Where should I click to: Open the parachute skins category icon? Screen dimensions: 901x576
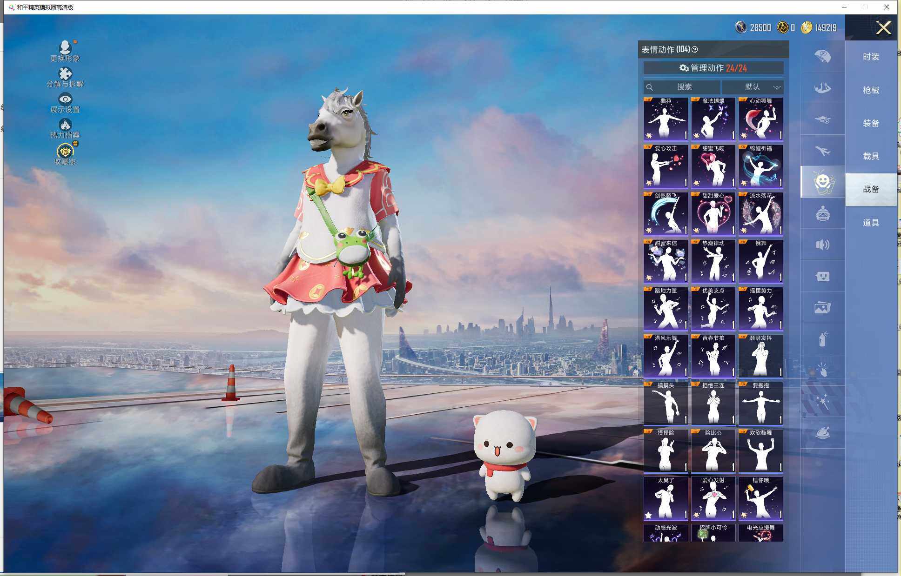pyautogui.click(x=822, y=57)
